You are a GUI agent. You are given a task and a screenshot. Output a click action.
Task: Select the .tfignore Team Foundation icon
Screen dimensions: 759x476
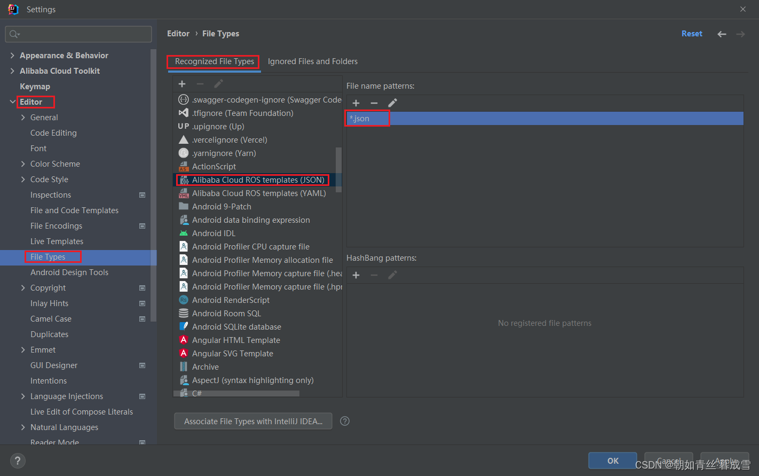(184, 113)
